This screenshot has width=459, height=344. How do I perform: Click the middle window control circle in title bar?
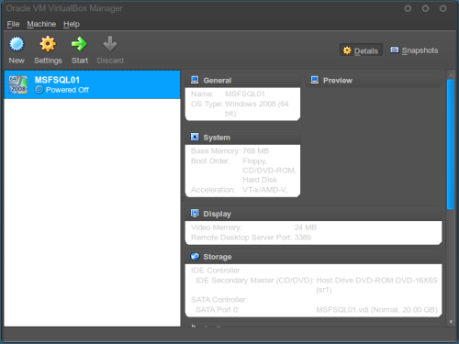point(425,8)
